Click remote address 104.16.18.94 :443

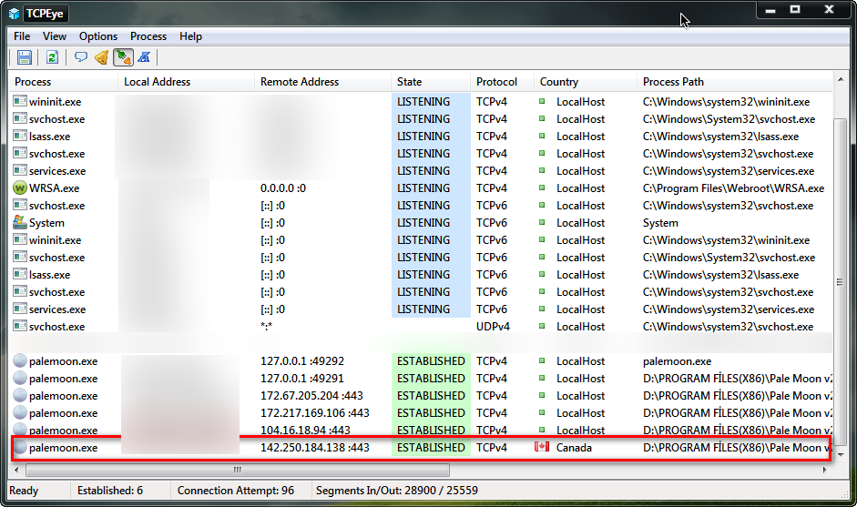[305, 430]
